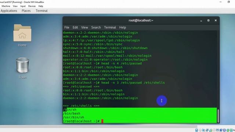Open the VirtualBox Help menu
Screen dimensions: 235x132
click(x=41, y=6)
